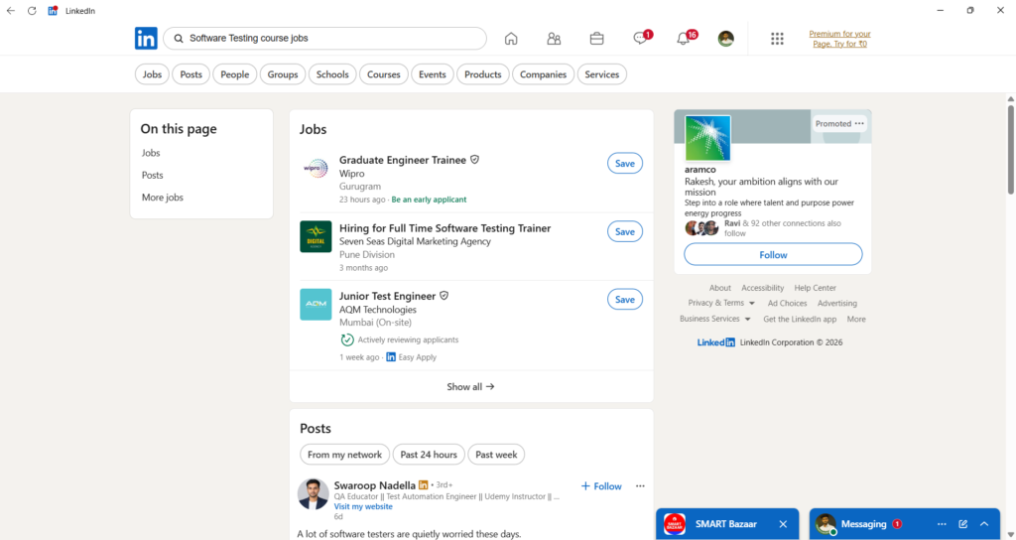Click the vertical page scrollbar thumb
The width and height of the screenshot is (1016, 540).
click(x=1010, y=149)
